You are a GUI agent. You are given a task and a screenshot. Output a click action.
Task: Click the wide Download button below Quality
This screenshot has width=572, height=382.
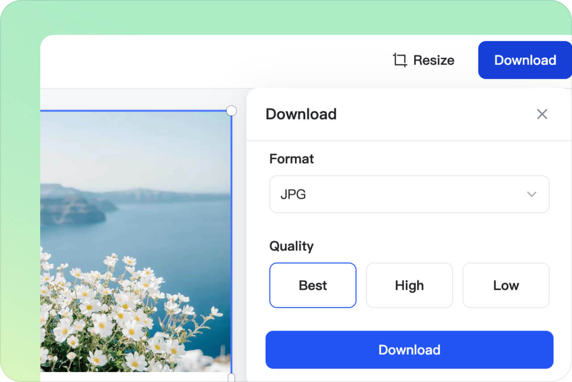click(x=409, y=350)
